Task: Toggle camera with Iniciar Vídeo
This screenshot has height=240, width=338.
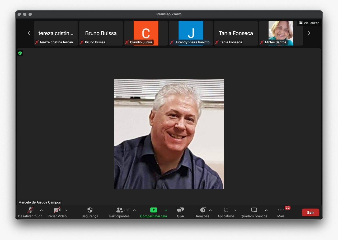Action: (x=57, y=210)
